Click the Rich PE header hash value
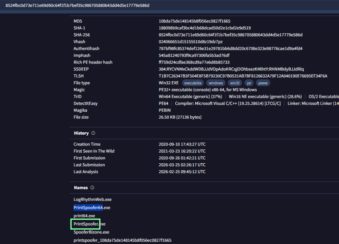The image size is (339, 244). (194, 62)
